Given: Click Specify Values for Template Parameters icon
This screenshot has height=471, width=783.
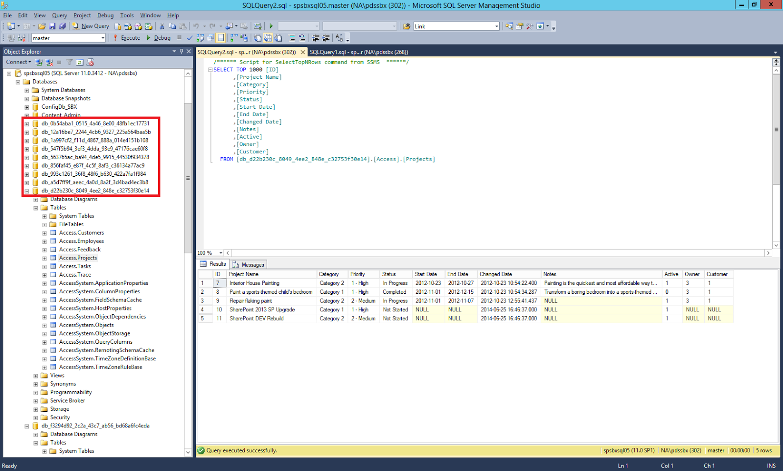Looking at the screenshot, I should coord(339,38).
